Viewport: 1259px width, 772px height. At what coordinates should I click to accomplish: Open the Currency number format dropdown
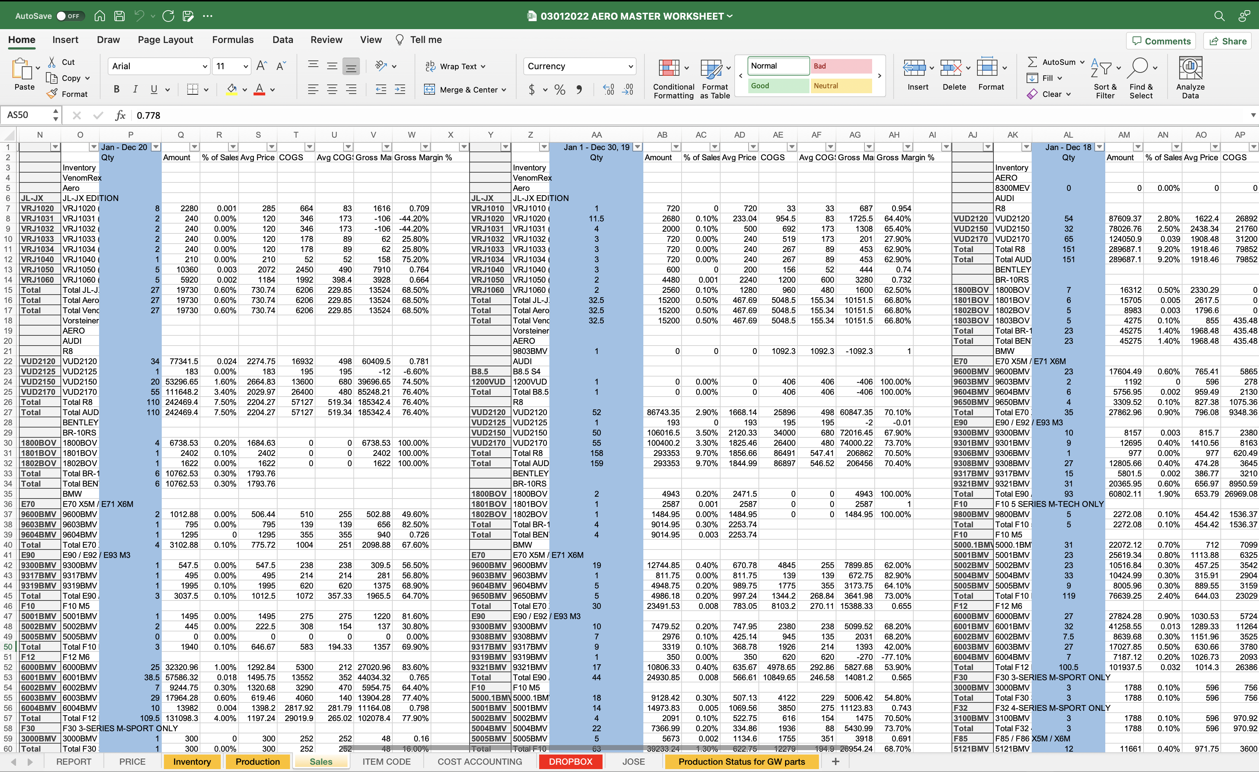coord(631,66)
